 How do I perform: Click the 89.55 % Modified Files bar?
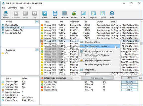[x=130, y=82]
